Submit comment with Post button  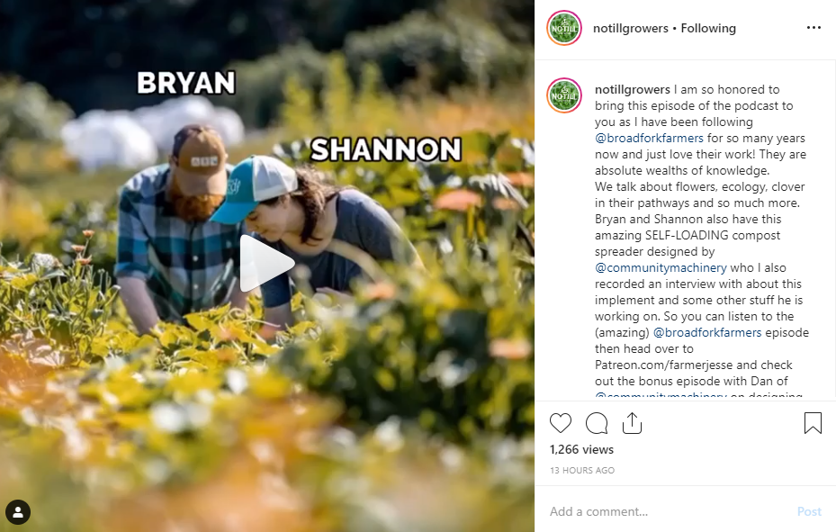[809, 511]
